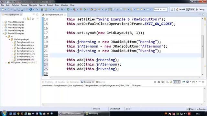Screen dimensions: 207x116
Task: Click the Open Perspective icon
Action: point(172,9)
